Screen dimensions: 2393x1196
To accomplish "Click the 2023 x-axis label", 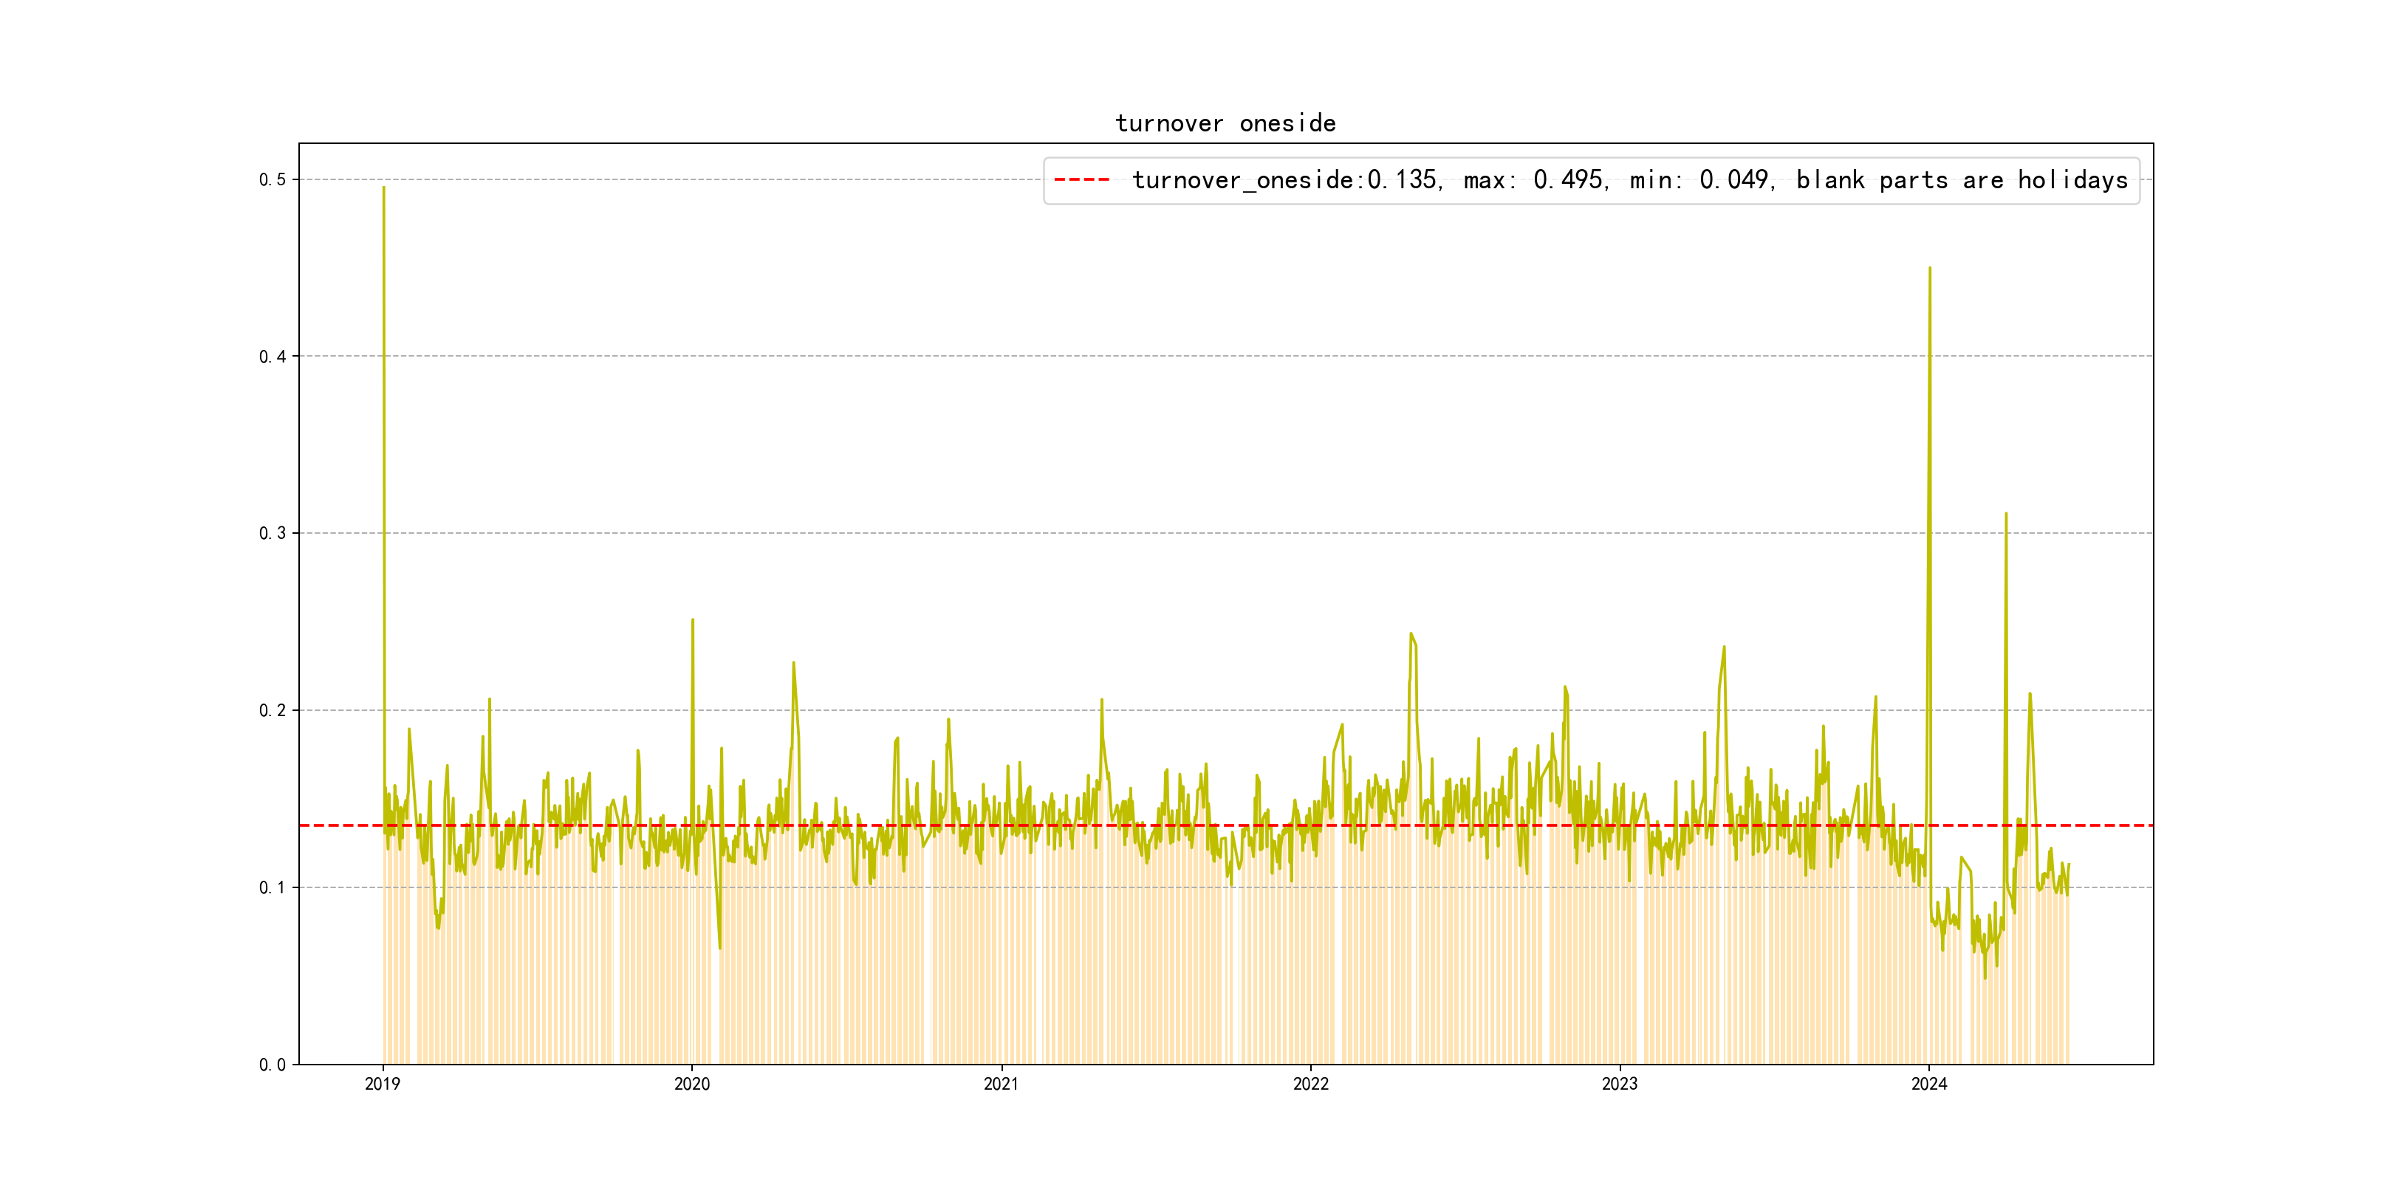I will pyautogui.click(x=1619, y=1084).
